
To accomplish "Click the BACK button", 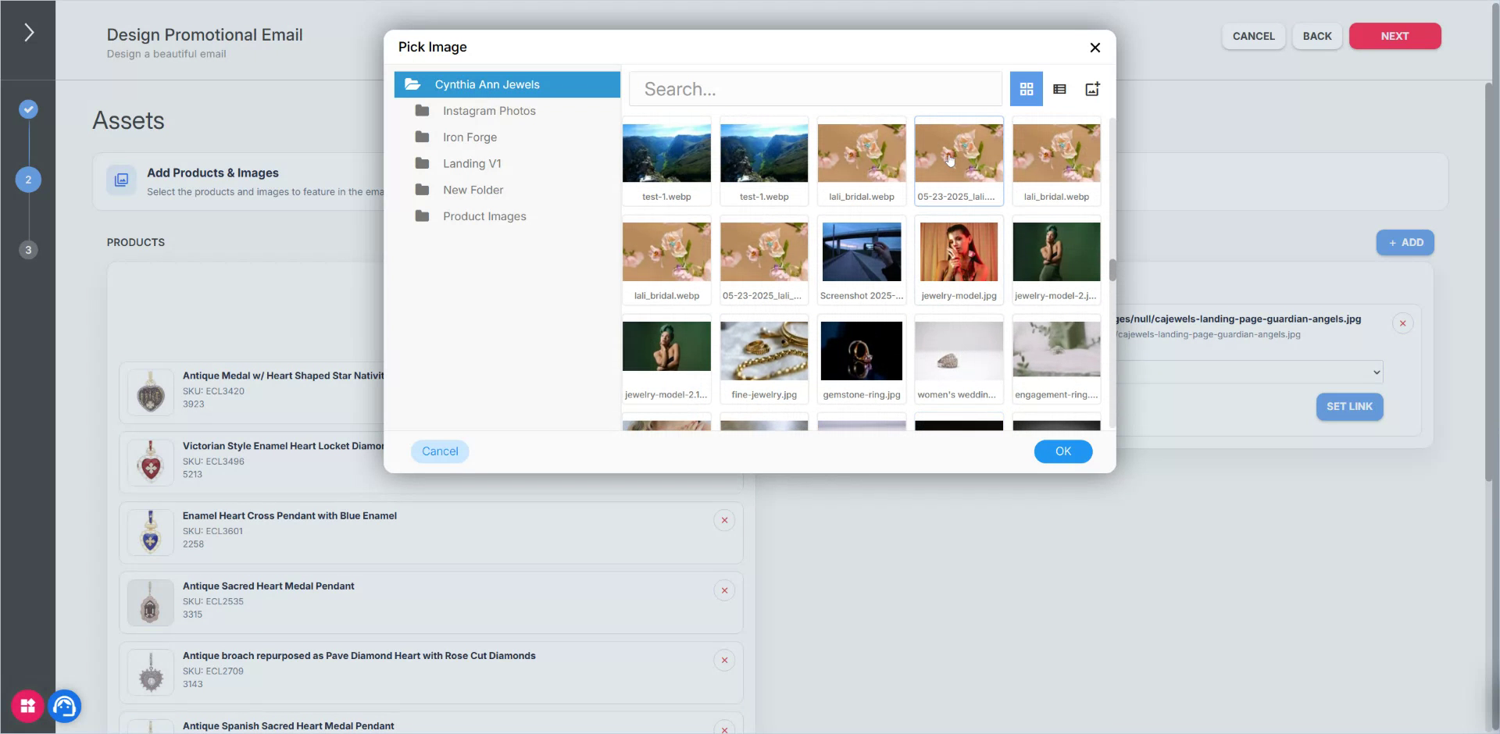I will [1317, 36].
